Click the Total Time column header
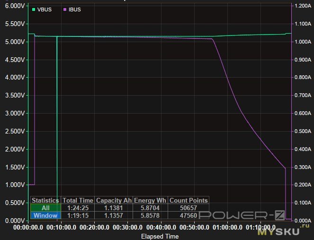Viewport: 314px width, 240px height. [x=78, y=200]
